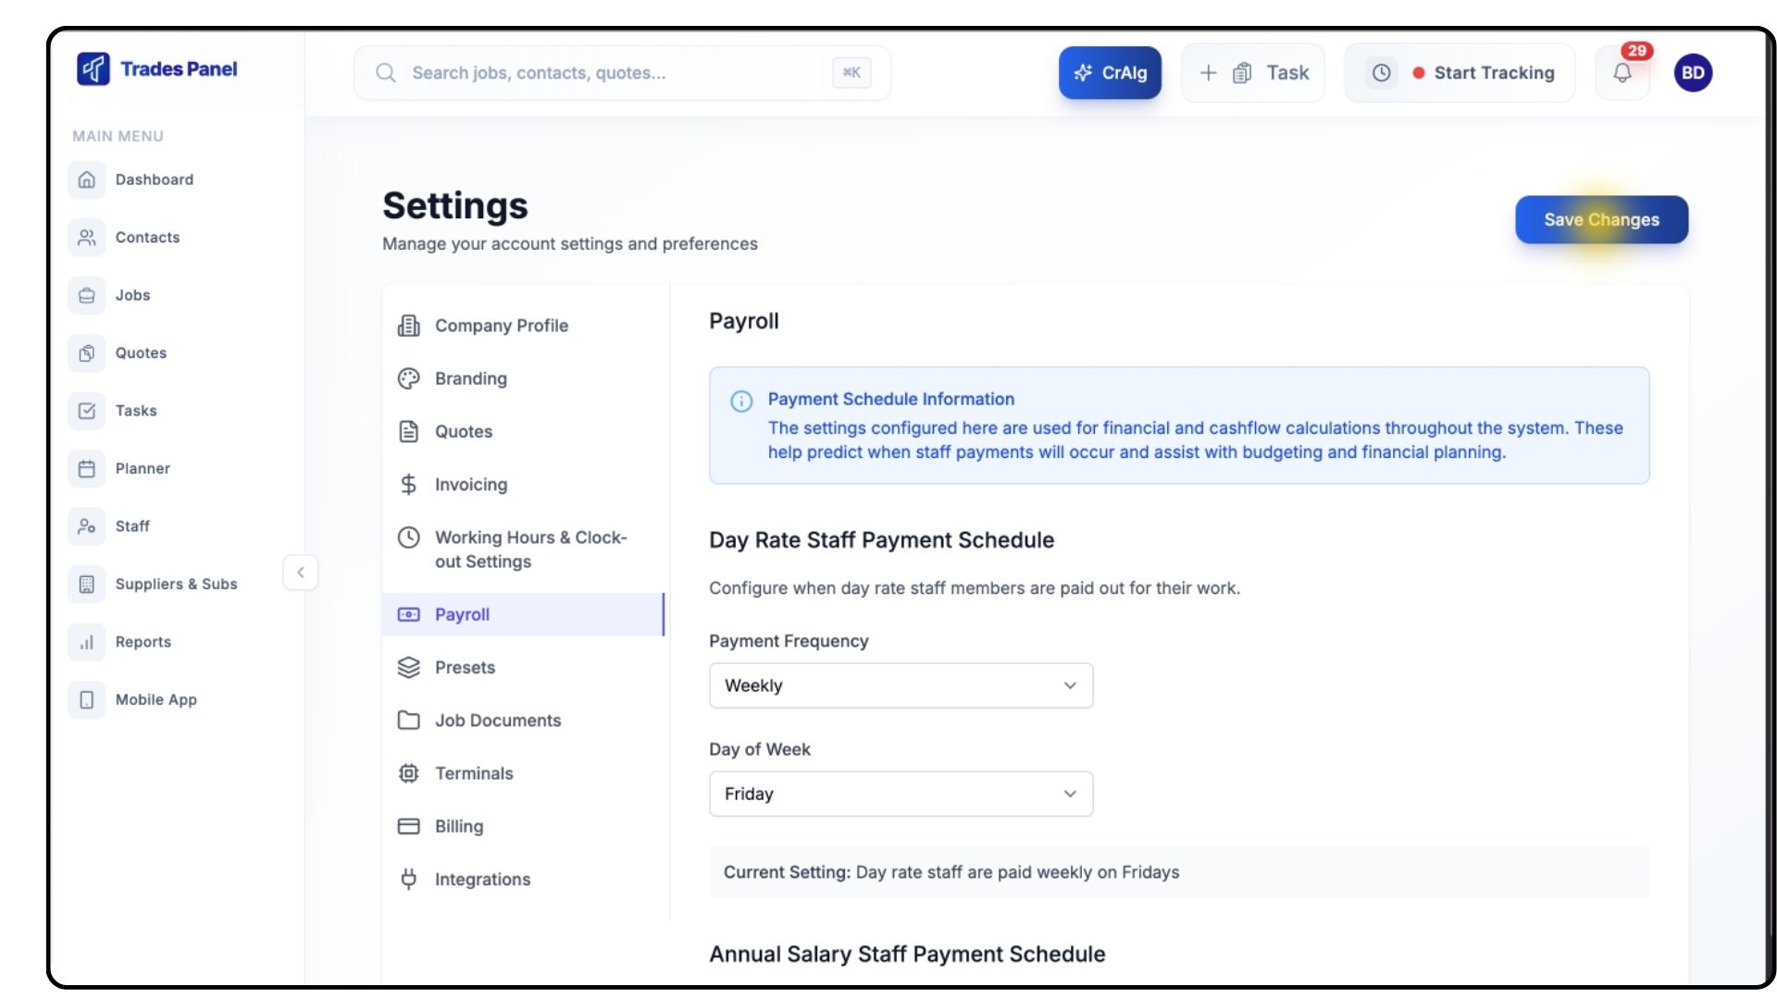Click the add Task button
This screenshot has width=1777, height=999.
[1253, 73]
